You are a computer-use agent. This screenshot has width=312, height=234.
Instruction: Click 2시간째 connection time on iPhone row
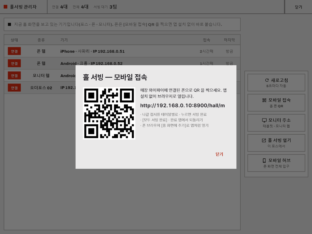206,51
